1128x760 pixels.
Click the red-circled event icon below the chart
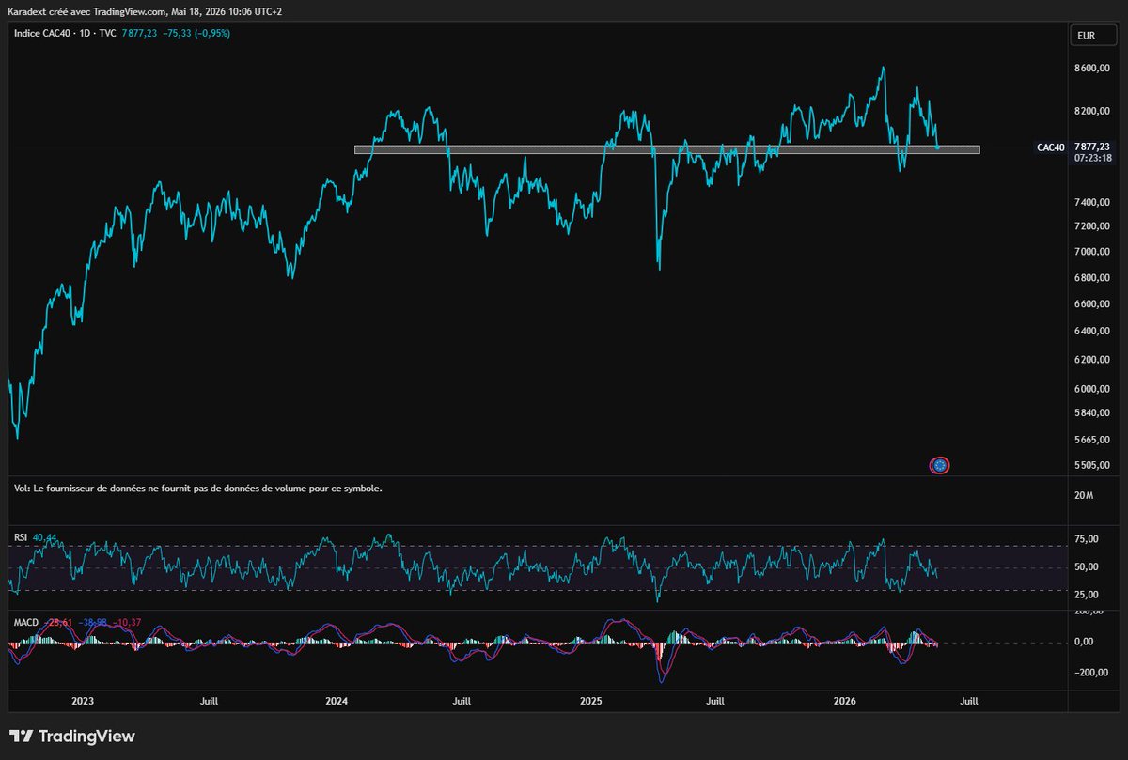coord(939,464)
